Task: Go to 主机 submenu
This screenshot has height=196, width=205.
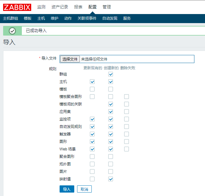Action: tap(41, 18)
